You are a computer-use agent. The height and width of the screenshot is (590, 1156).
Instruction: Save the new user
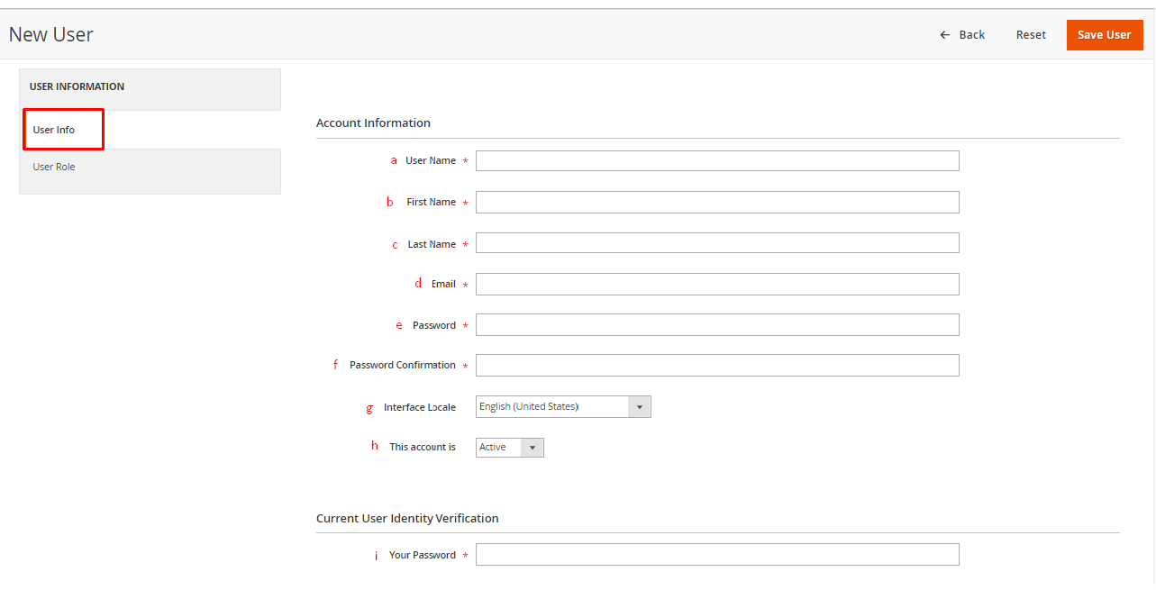pos(1105,35)
